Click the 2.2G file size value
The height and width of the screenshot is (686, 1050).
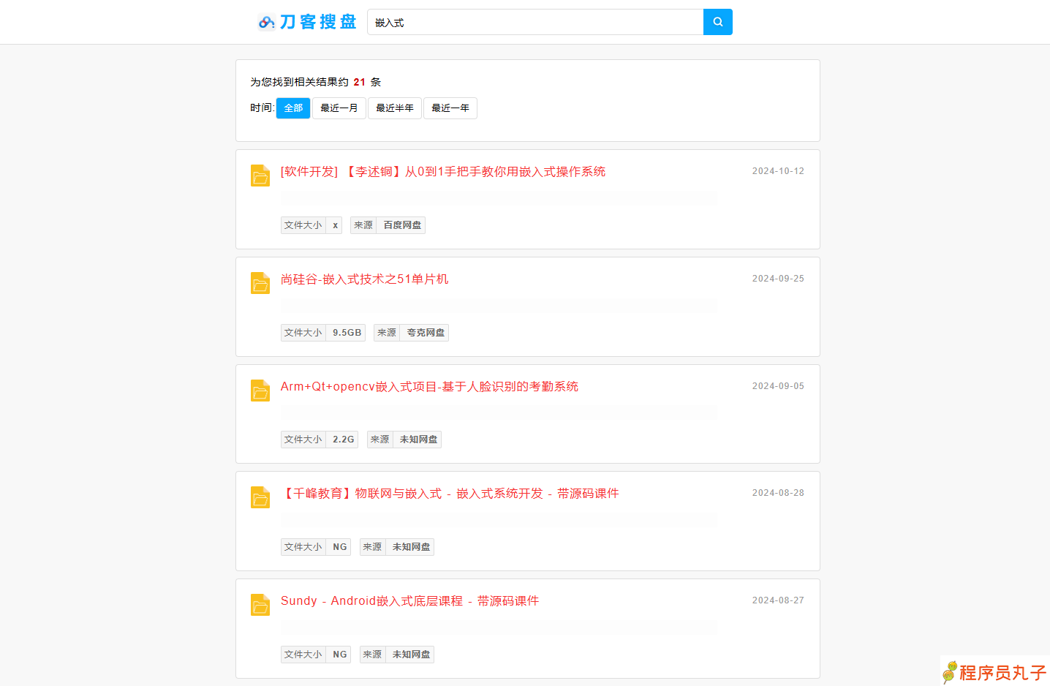(x=343, y=440)
